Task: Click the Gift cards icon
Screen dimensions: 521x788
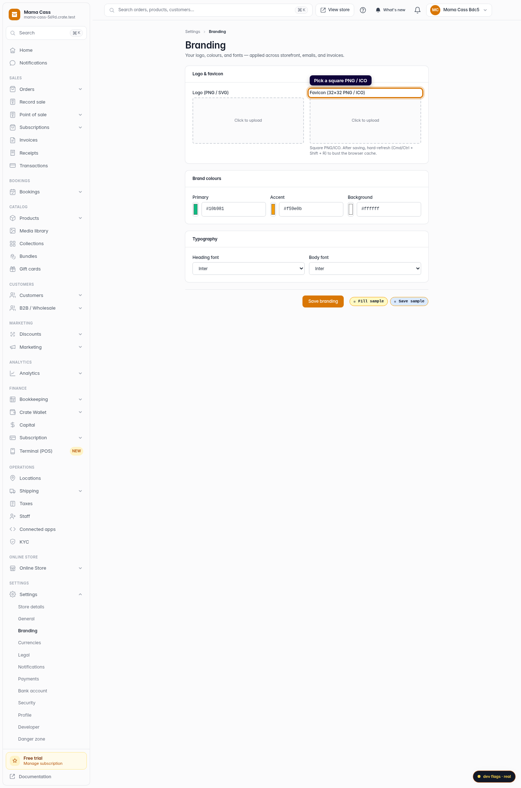Action: [13, 269]
